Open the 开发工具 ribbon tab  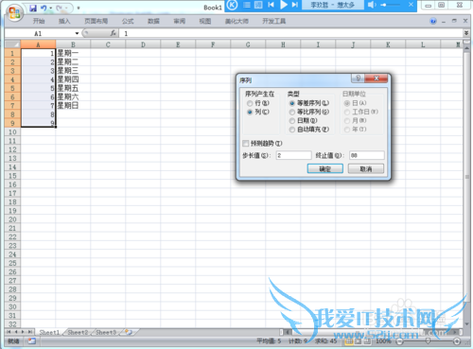tap(274, 21)
